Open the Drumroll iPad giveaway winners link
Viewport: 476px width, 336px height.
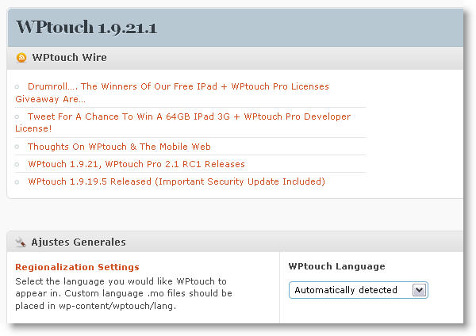click(x=178, y=86)
